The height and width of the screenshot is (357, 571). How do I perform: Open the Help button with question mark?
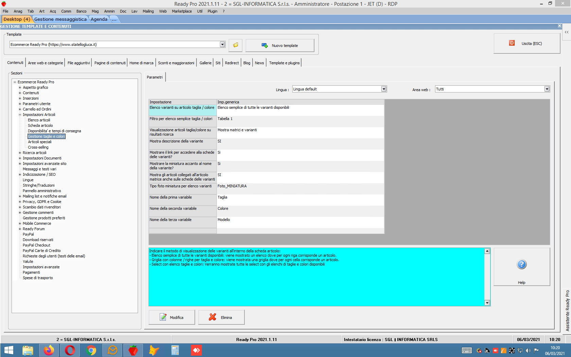pyautogui.click(x=522, y=267)
